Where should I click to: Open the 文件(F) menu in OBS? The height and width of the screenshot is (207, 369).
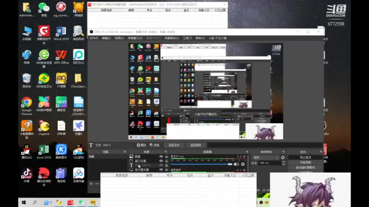(94, 38)
